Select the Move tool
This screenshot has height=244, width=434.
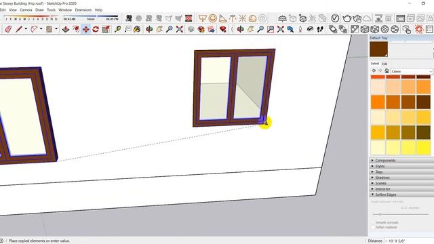point(86,29)
